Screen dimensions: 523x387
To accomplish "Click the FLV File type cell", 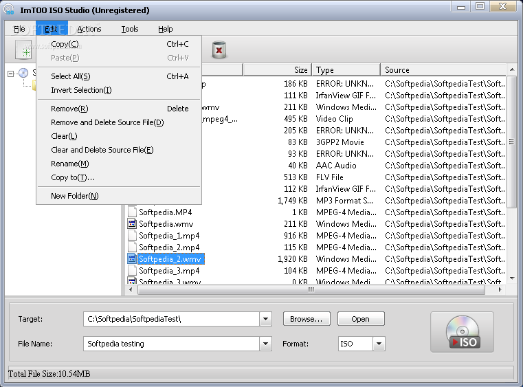I will coord(330,177).
